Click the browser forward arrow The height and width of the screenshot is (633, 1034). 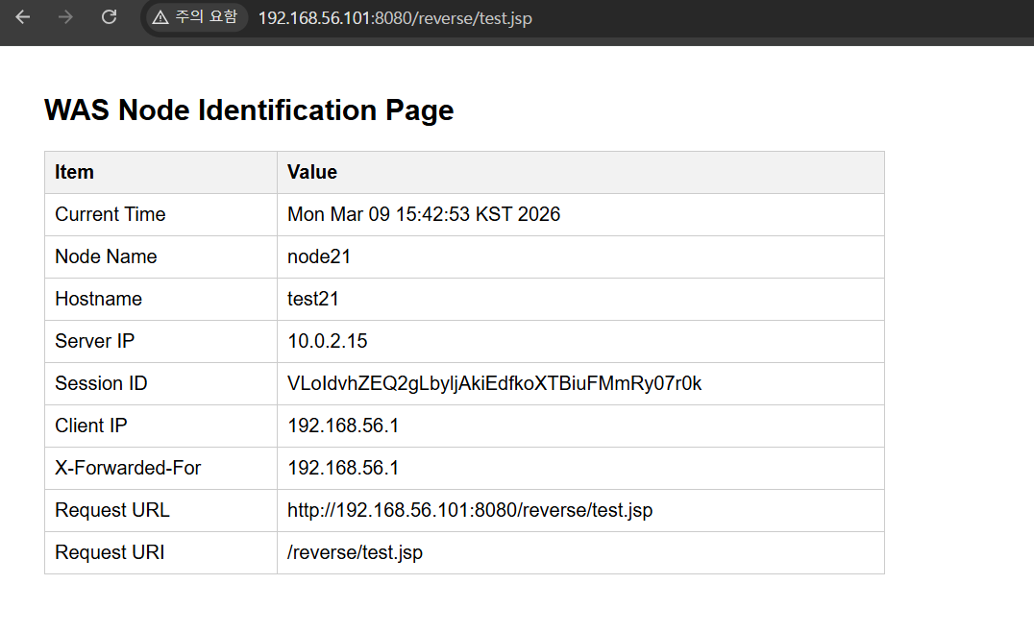point(65,17)
